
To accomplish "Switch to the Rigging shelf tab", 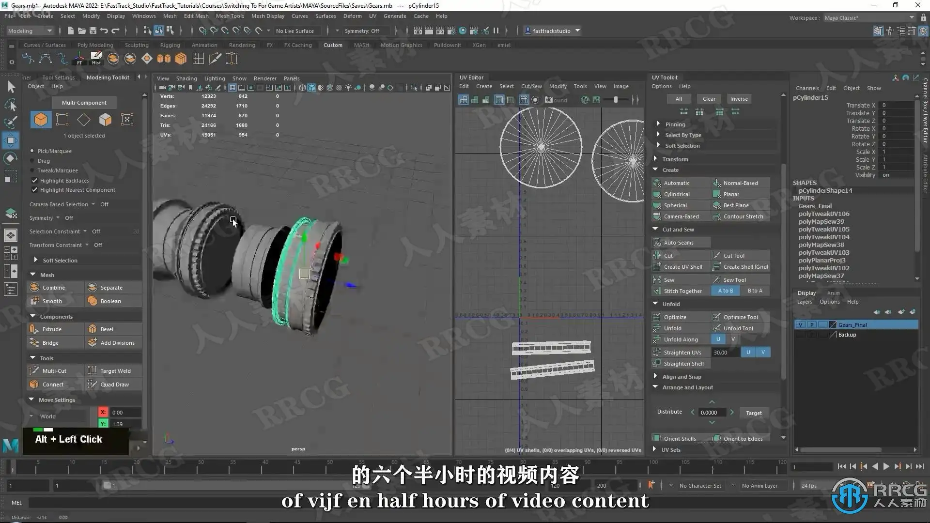I will pyautogui.click(x=170, y=45).
